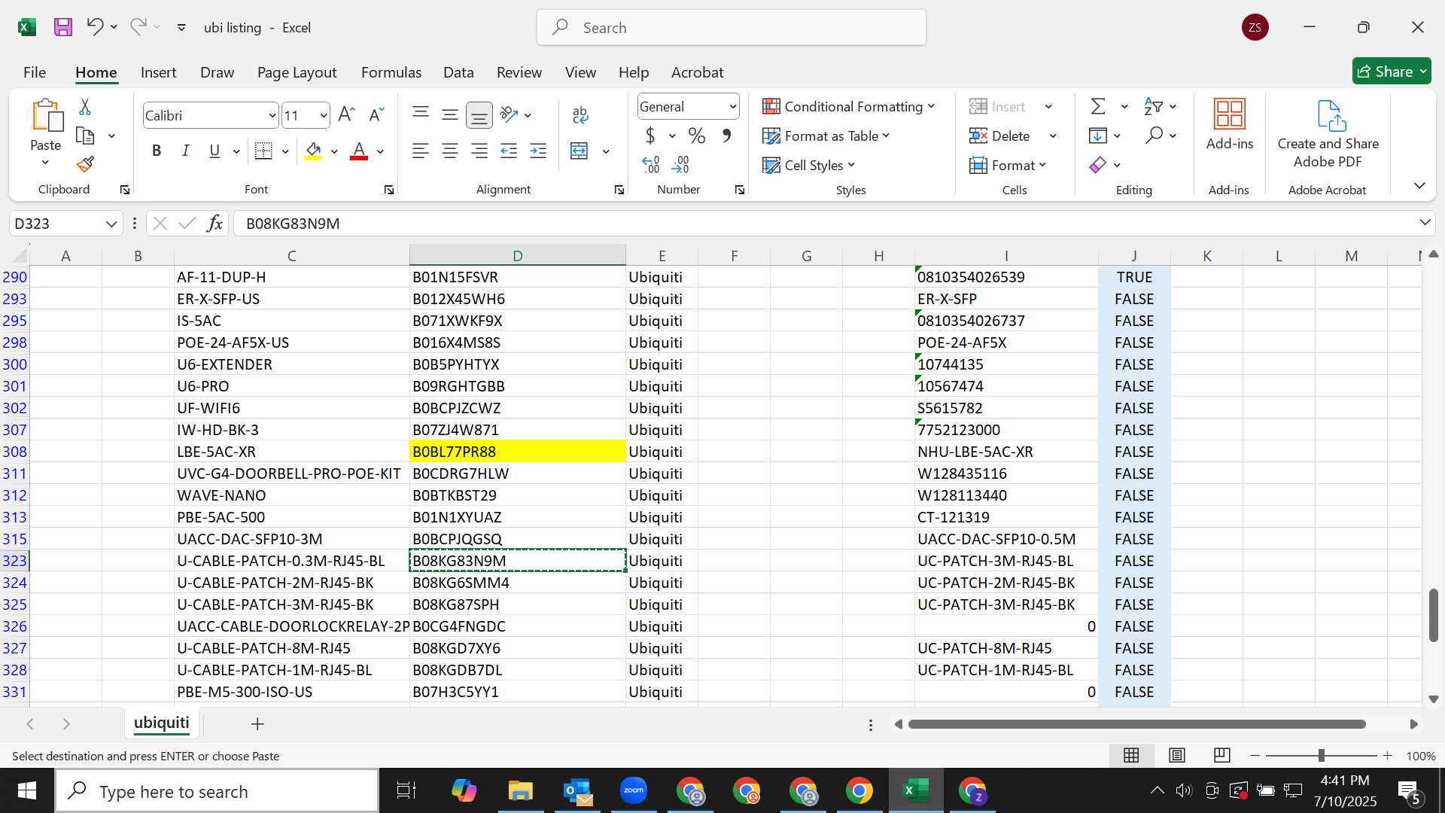Switch to the Data tab
1445x813 pixels.
(458, 72)
